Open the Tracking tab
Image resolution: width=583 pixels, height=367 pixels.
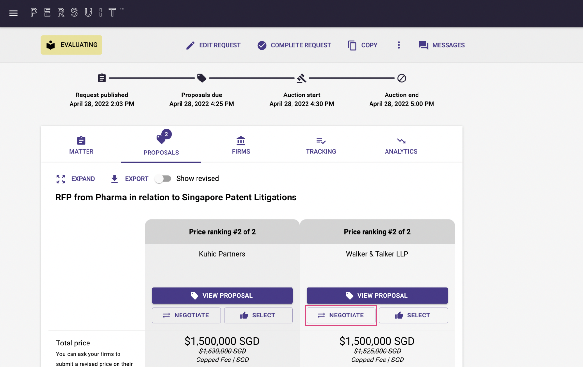(x=321, y=145)
